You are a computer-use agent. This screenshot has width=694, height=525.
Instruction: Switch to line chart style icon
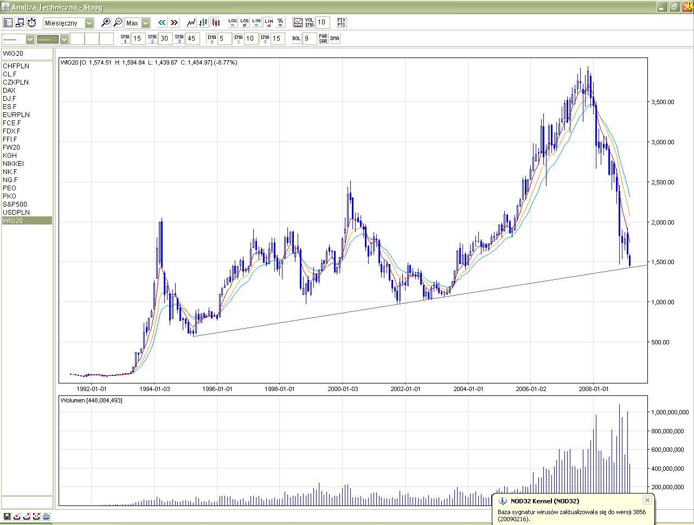tap(191, 23)
